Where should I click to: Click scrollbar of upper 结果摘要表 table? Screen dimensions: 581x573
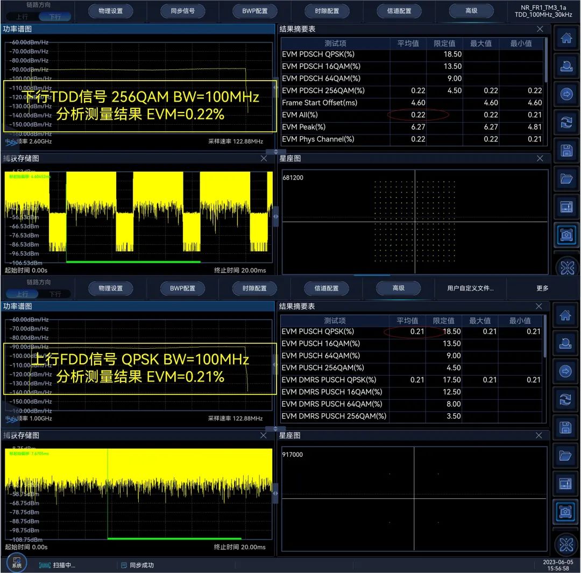(x=546, y=60)
